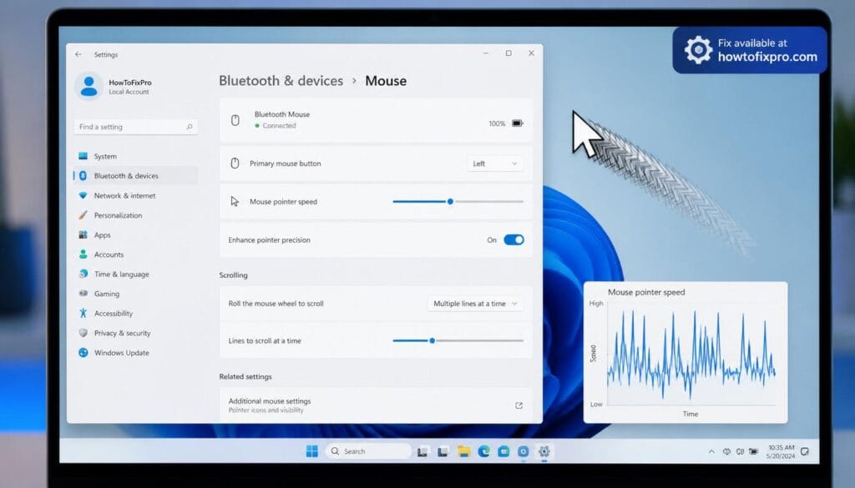Click the "Related settings" heading
Image resolution: width=855 pixels, height=488 pixels.
(x=245, y=376)
